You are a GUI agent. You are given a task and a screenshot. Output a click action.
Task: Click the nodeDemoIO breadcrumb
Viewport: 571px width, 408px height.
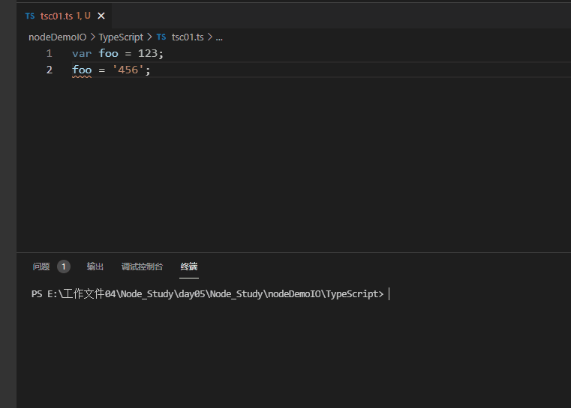pos(57,37)
